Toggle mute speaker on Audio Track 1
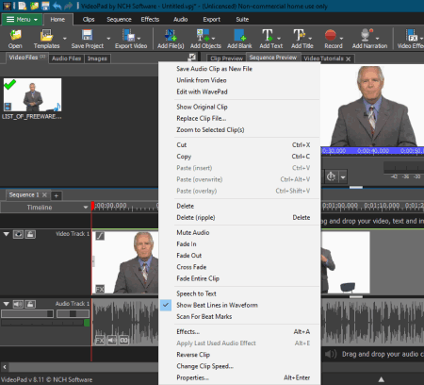The width and height of the screenshot is (424, 385). [18, 304]
